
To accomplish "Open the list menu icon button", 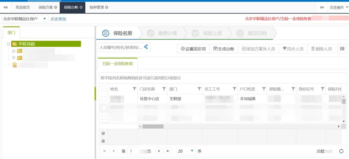I will (342, 49).
